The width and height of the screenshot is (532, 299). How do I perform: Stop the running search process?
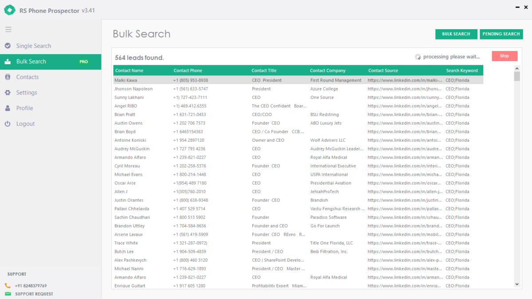point(504,56)
